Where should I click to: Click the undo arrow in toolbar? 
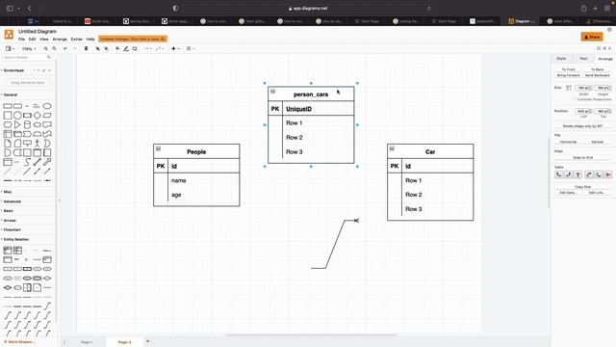point(65,49)
